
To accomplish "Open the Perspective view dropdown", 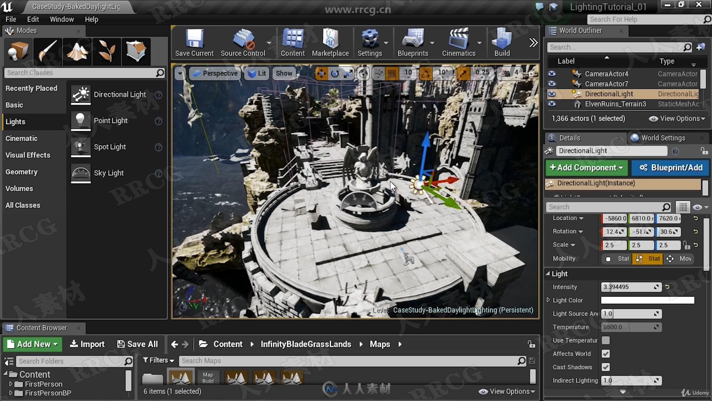I will 215,74.
